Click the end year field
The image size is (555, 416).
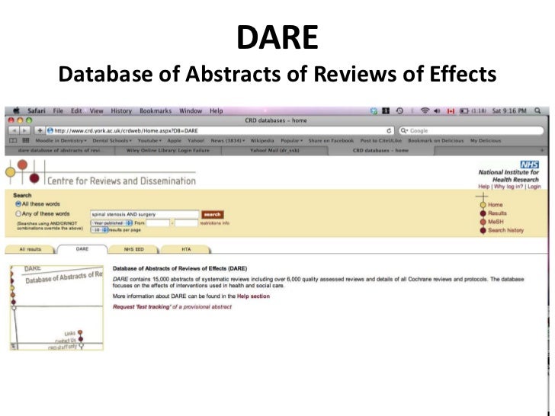(186, 223)
